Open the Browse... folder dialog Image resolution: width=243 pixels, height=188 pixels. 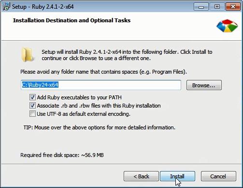[204, 85]
